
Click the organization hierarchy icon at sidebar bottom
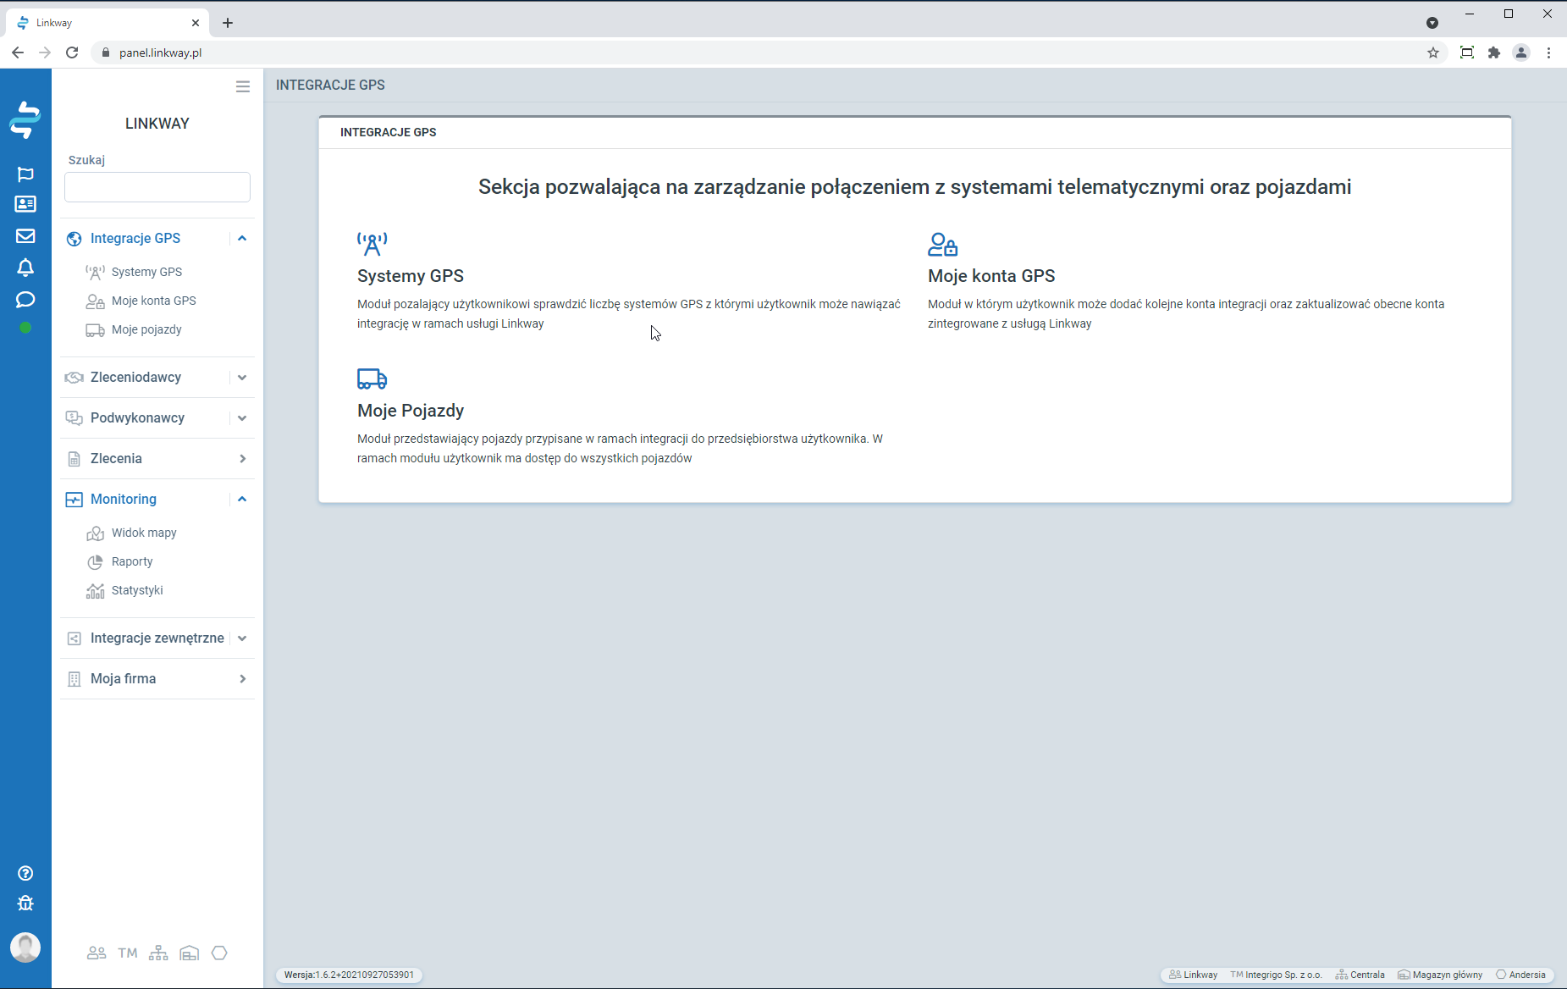tap(158, 953)
